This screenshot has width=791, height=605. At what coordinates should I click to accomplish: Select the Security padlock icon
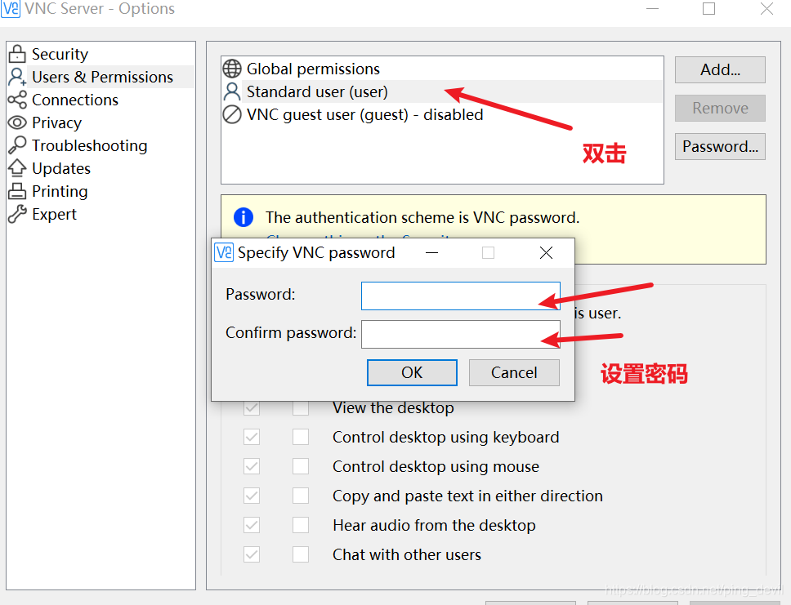(x=17, y=54)
